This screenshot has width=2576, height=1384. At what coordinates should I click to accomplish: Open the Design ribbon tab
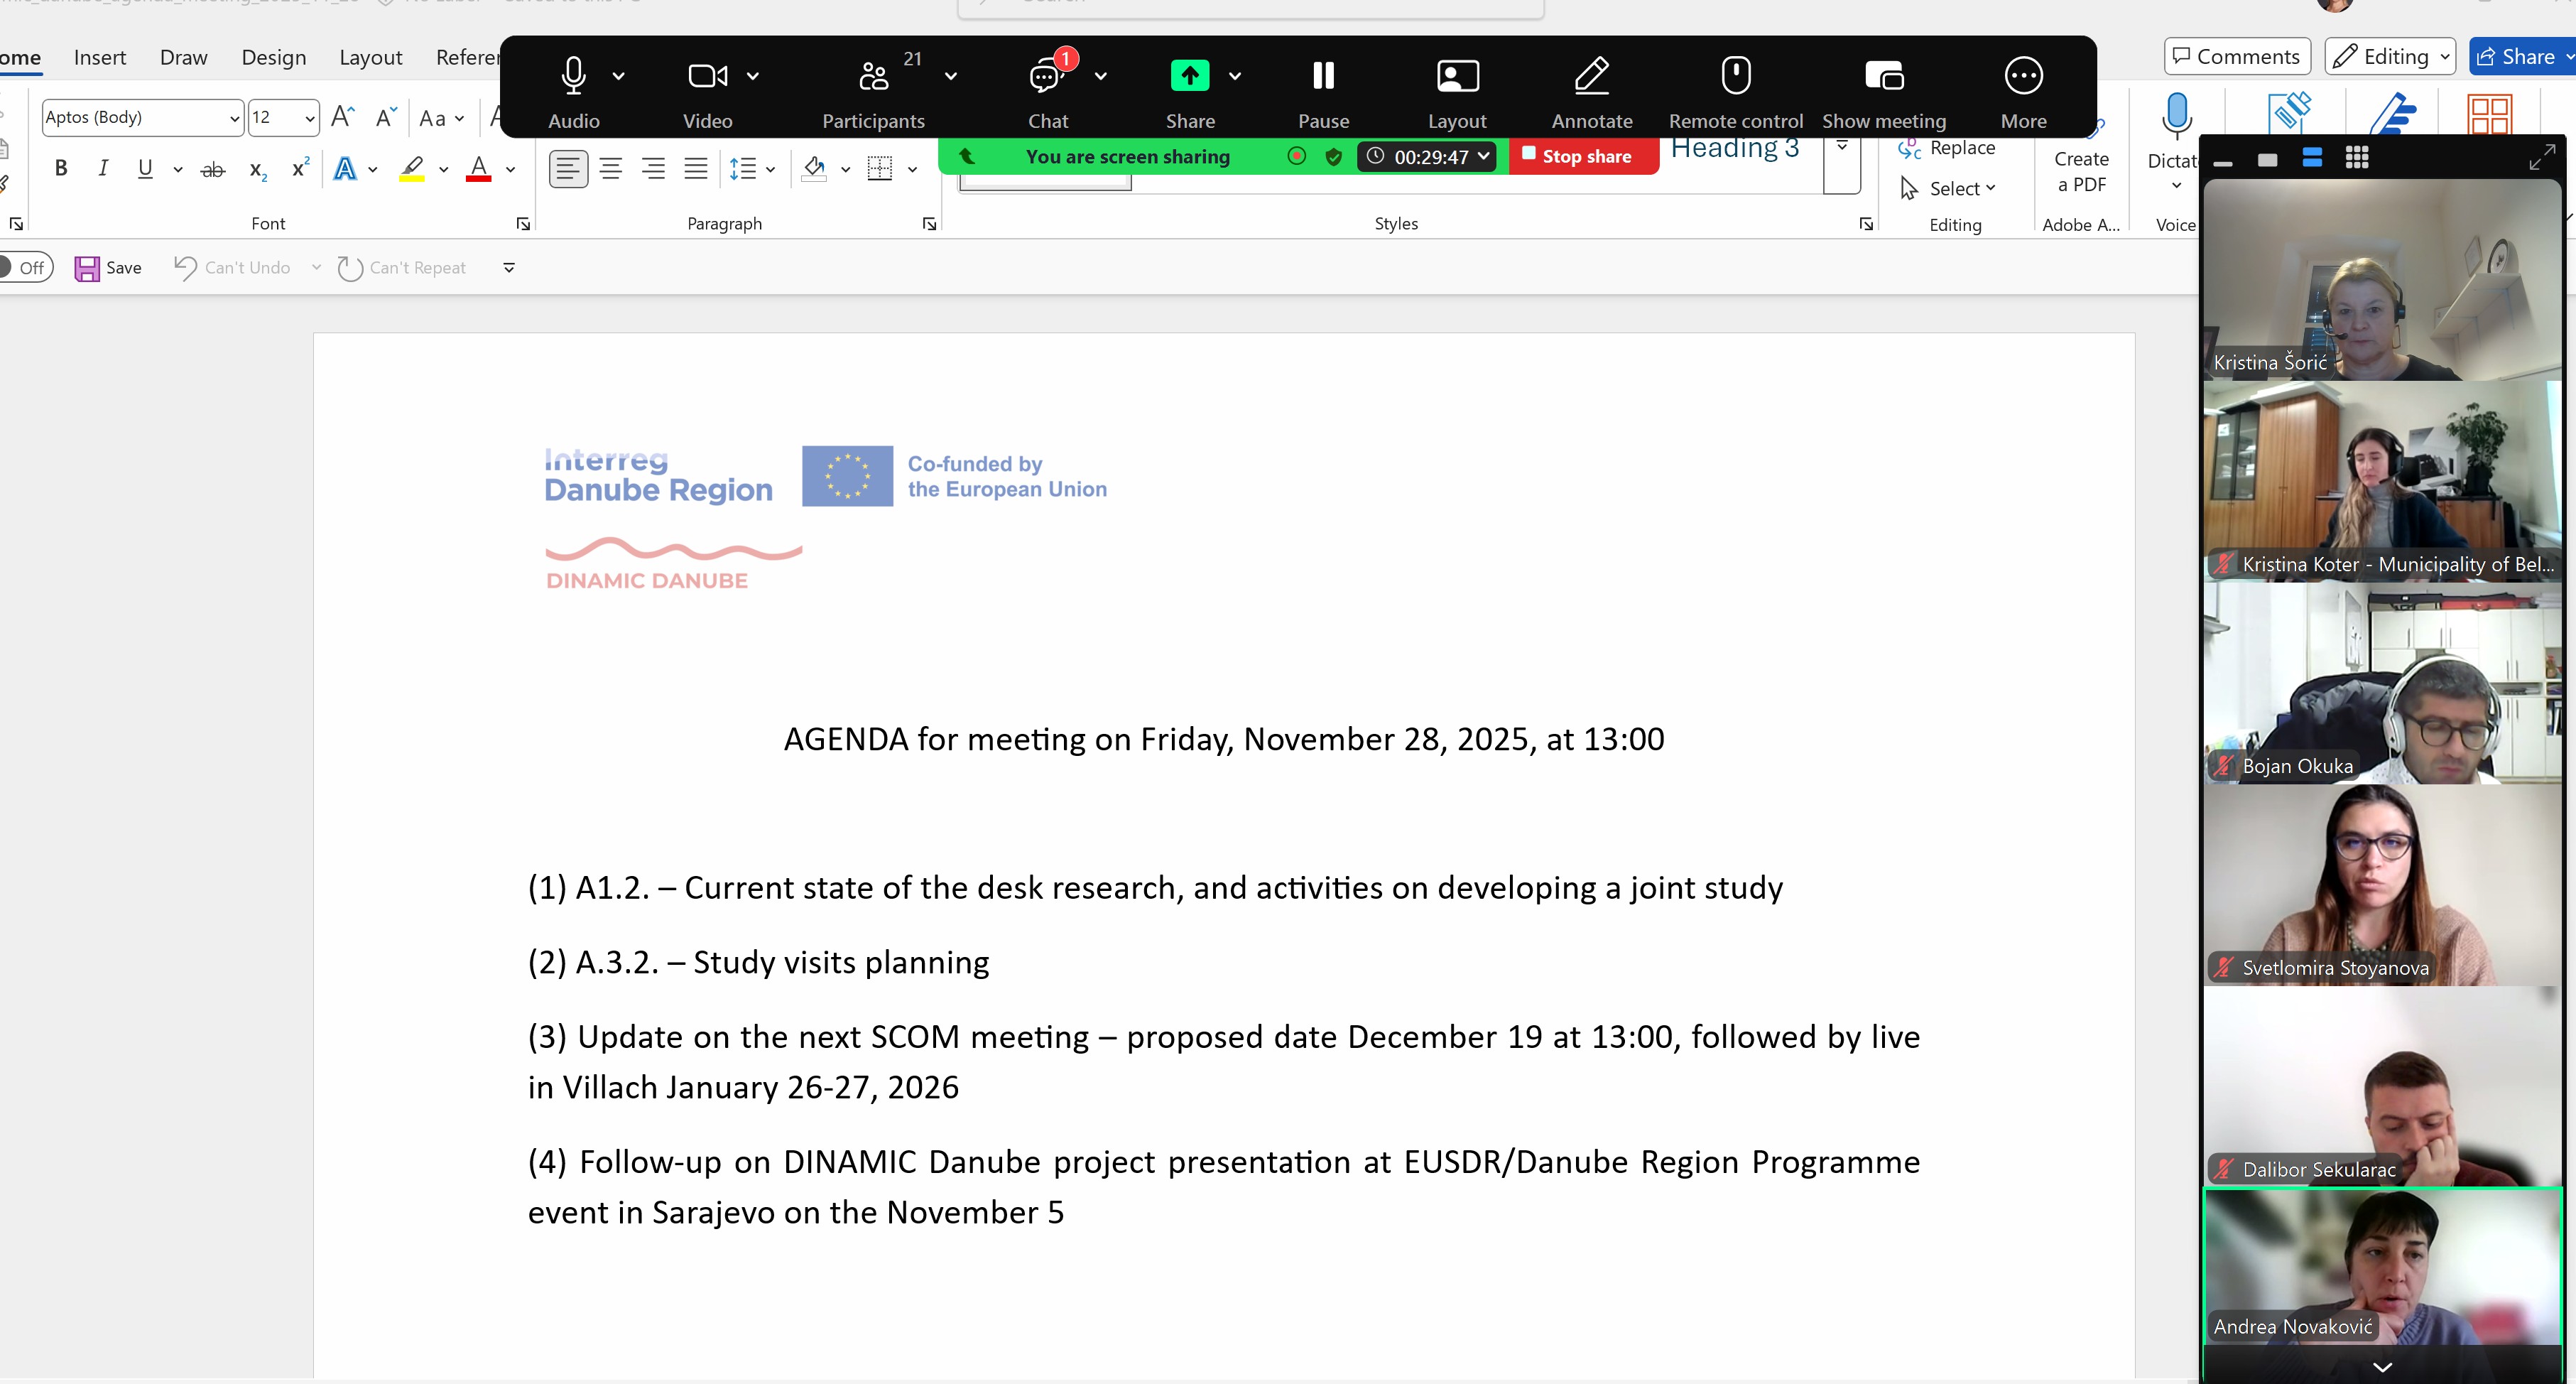(273, 58)
